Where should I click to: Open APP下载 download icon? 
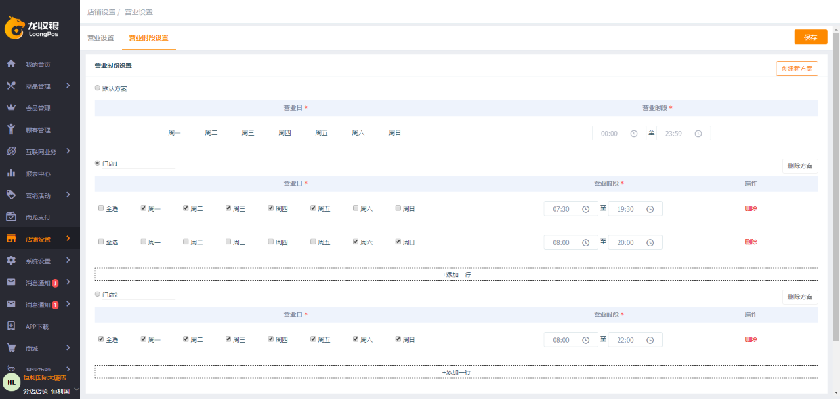pyautogui.click(x=11, y=326)
